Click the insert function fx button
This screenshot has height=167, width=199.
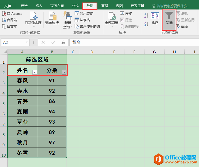coord(63,42)
